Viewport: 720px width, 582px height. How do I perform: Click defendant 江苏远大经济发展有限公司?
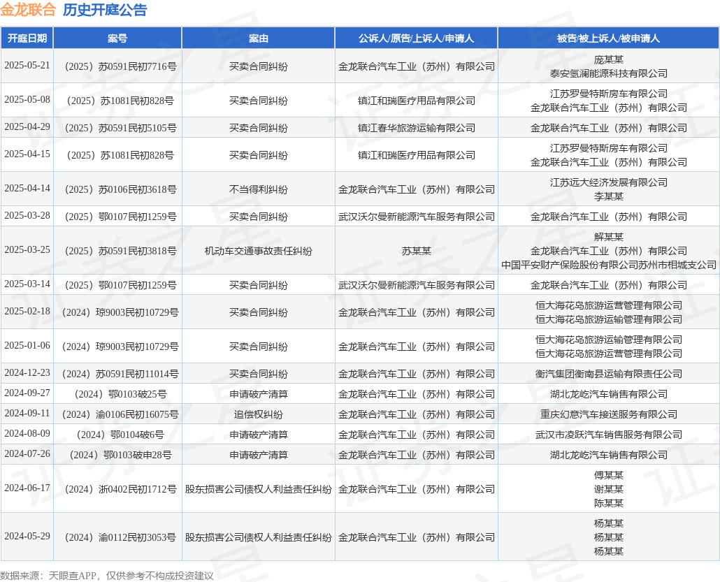(x=608, y=182)
